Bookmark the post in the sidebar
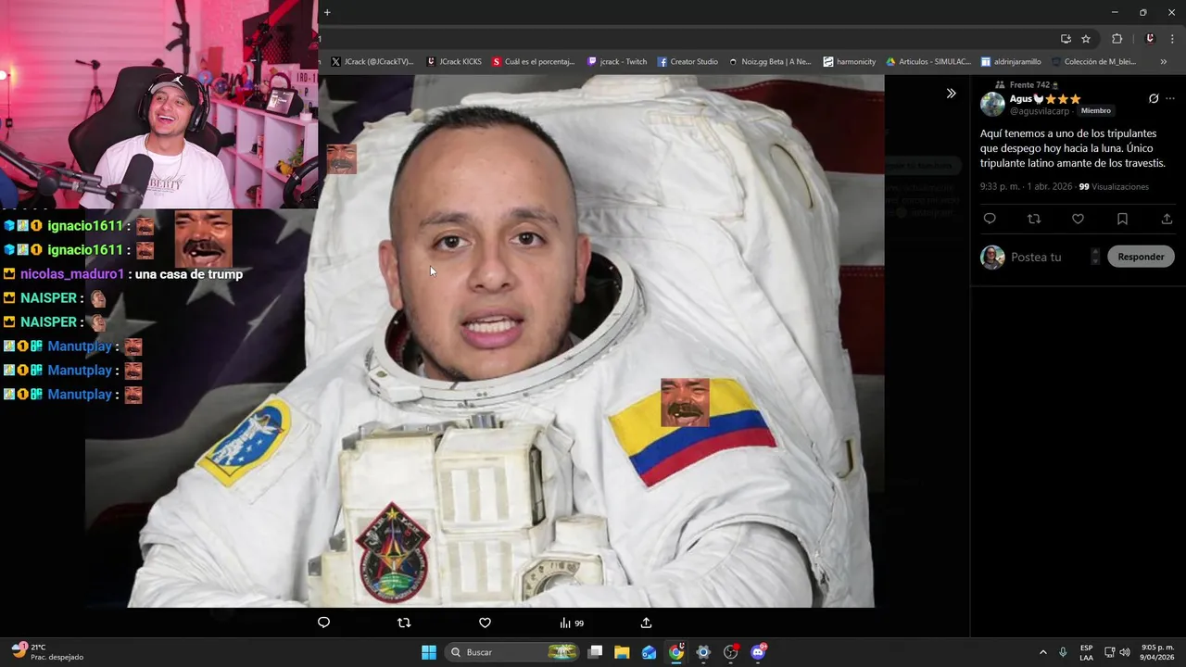The height and width of the screenshot is (667, 1186). tap(1122, 219)
